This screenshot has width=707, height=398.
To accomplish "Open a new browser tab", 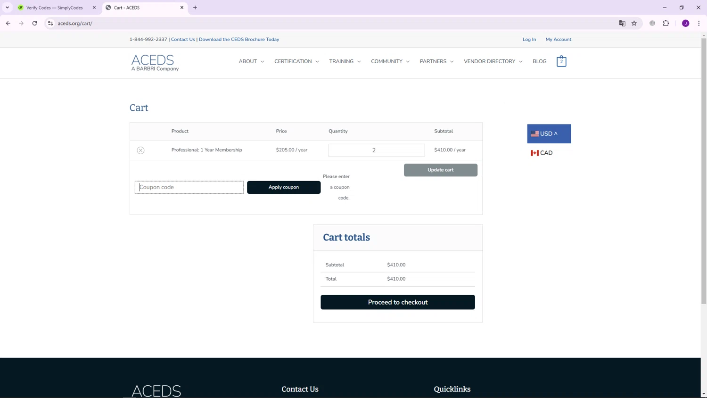I will (x=195, y=8).
